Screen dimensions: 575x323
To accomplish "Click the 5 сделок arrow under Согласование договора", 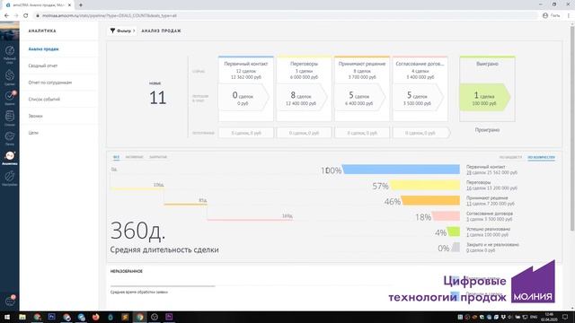I will click(x=418, y=98).
